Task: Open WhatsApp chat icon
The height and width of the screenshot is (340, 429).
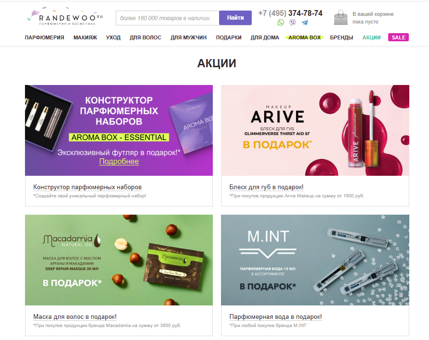Action: pyautogui.click(x=281, y=23)
